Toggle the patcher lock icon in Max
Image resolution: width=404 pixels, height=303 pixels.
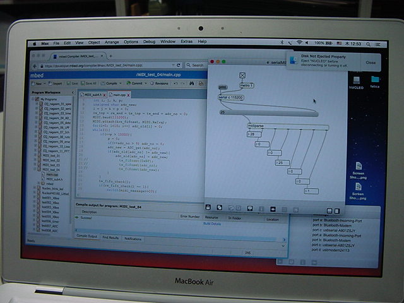(208, 207)
